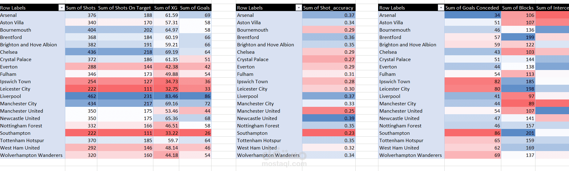
Task: Open the first pivot table Row Labels filter dropdown
Action: (x=62, y=8)
